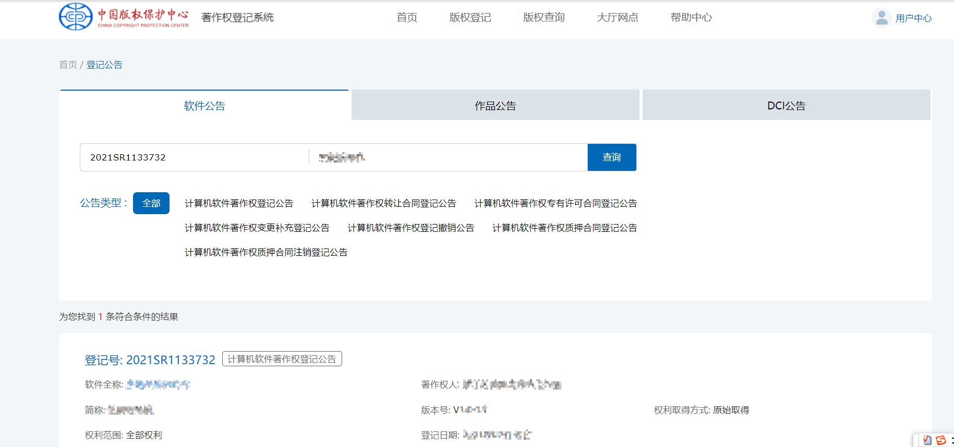The height and width of the screenshot is (447, 954).
Task: Click the registration number input field
Action: click(194, 157)
